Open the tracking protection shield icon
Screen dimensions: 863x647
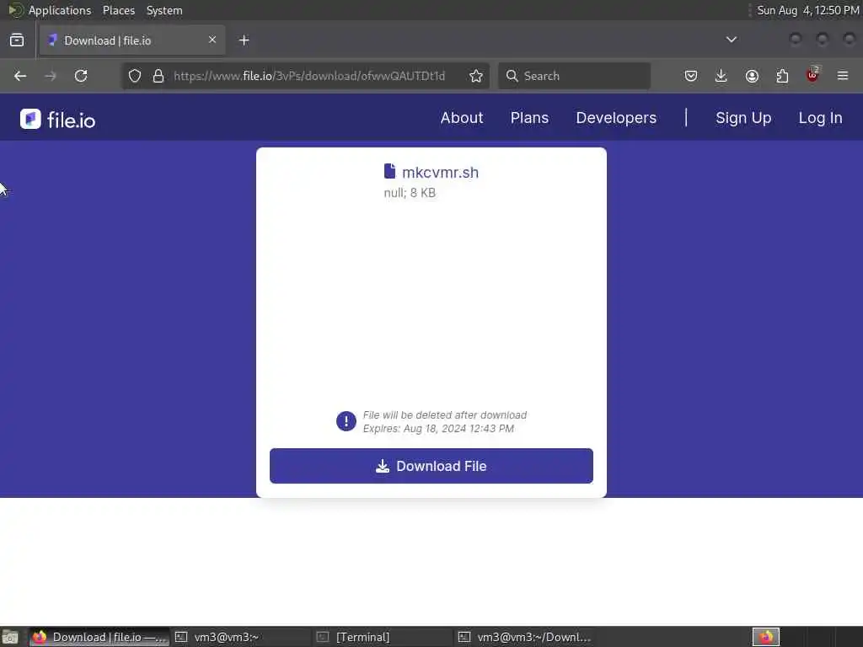tap(135, 76)
